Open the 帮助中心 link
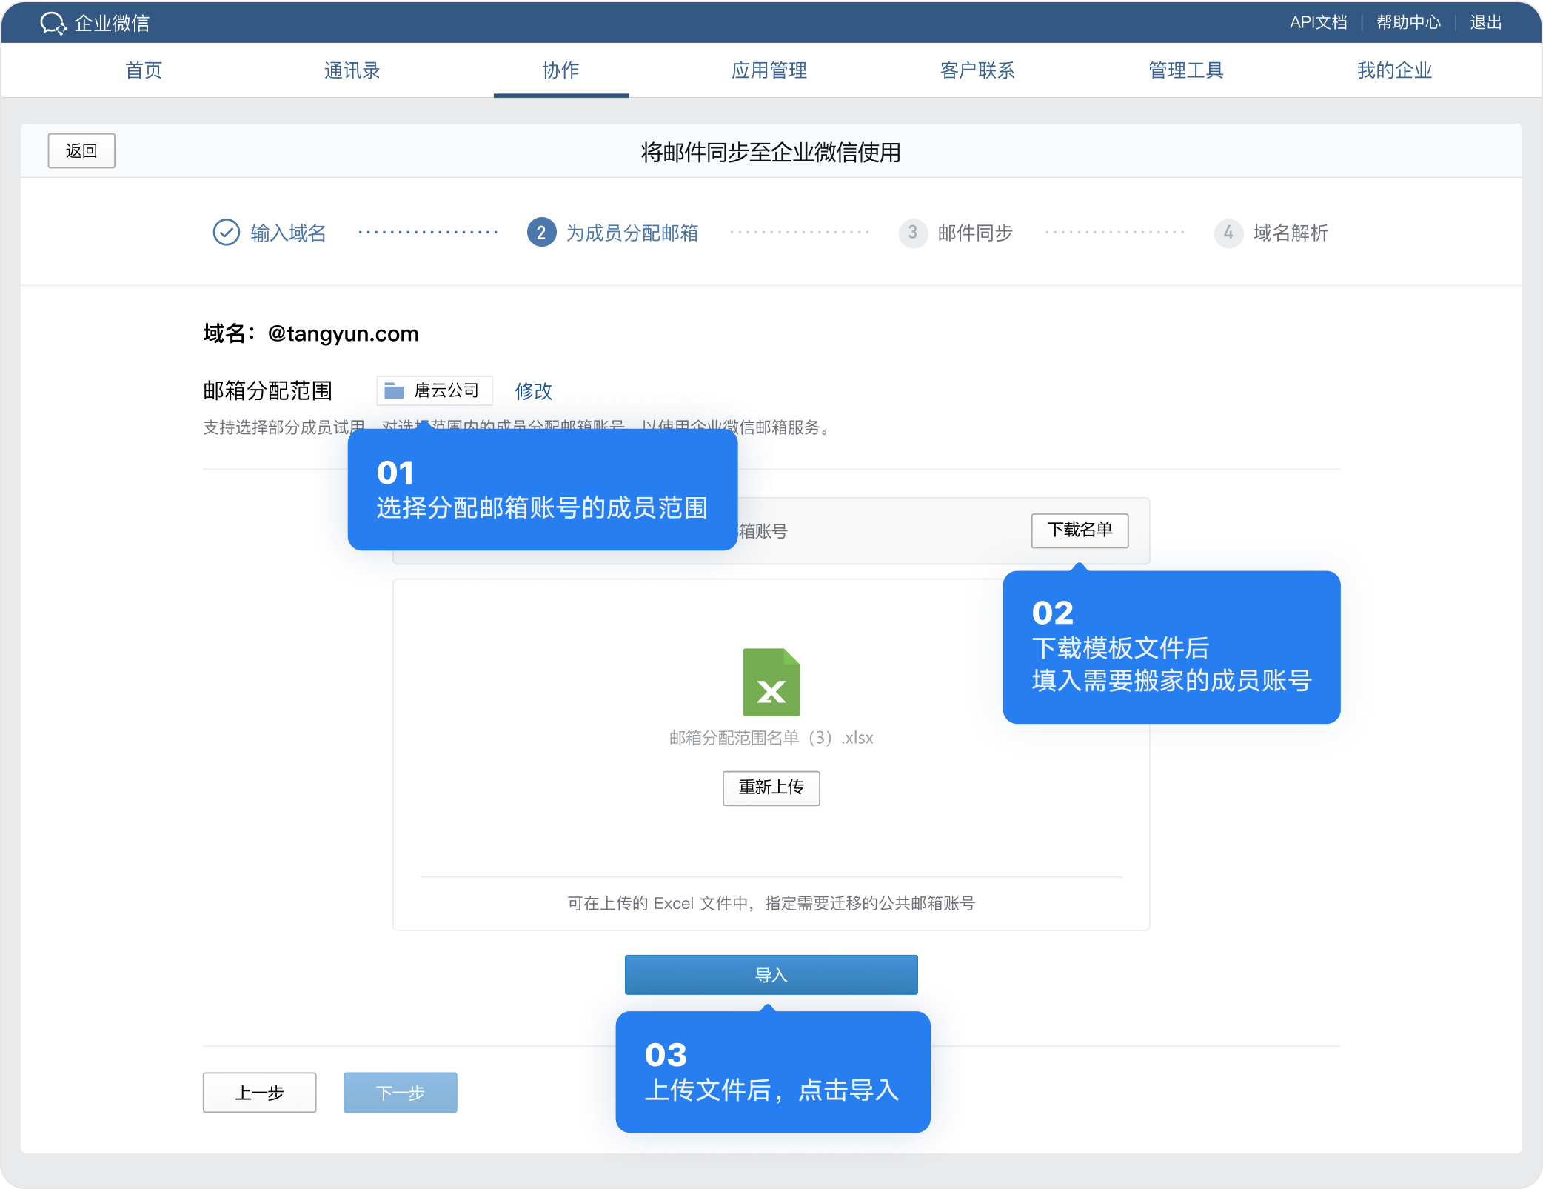 (1408, 22)
